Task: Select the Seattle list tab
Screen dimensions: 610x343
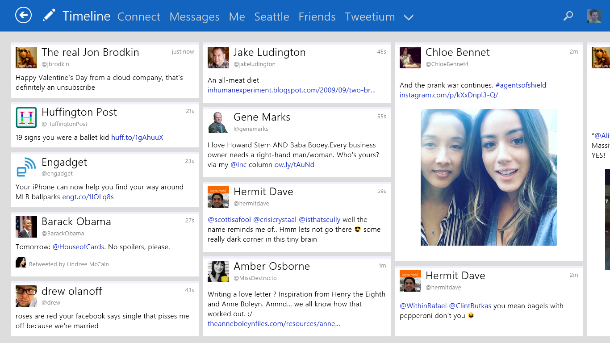Action: [x=272, y=17]
